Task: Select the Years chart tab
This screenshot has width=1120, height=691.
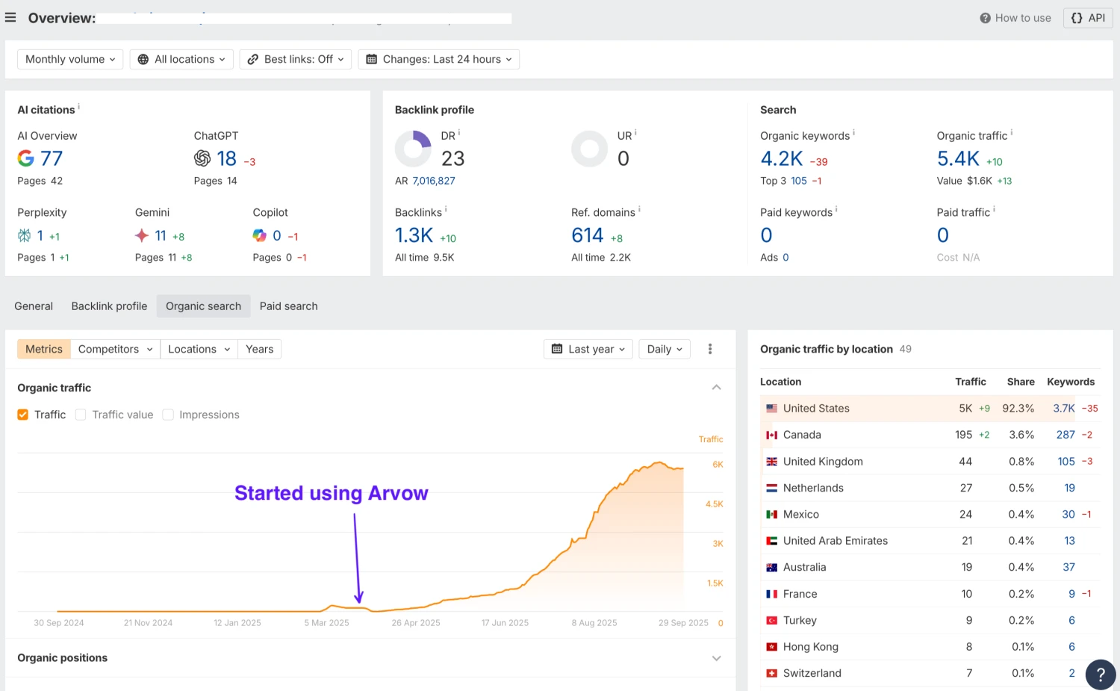Action: point(259,349)
